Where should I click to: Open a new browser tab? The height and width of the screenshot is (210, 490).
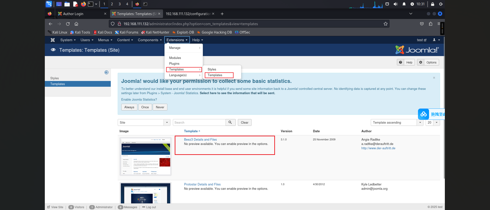[x=222, y=14]
